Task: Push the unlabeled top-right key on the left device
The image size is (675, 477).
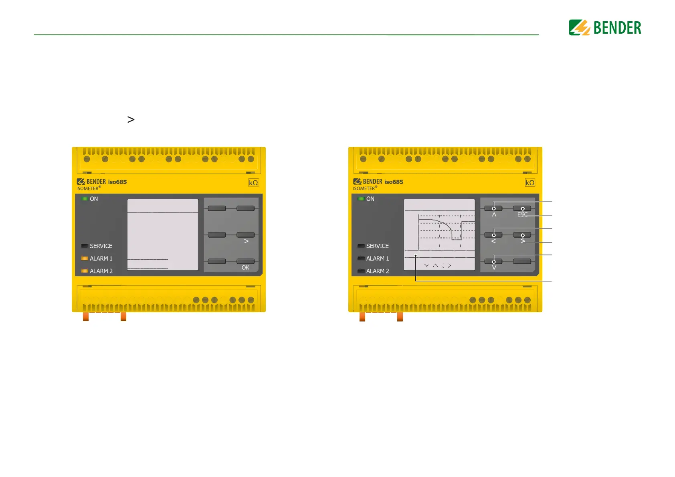Action: [245, 208]
